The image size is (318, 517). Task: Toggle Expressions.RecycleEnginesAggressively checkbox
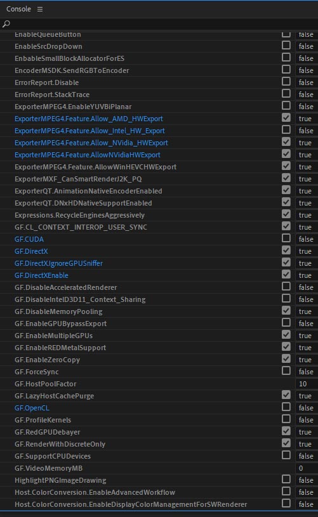tap(286, 214)
